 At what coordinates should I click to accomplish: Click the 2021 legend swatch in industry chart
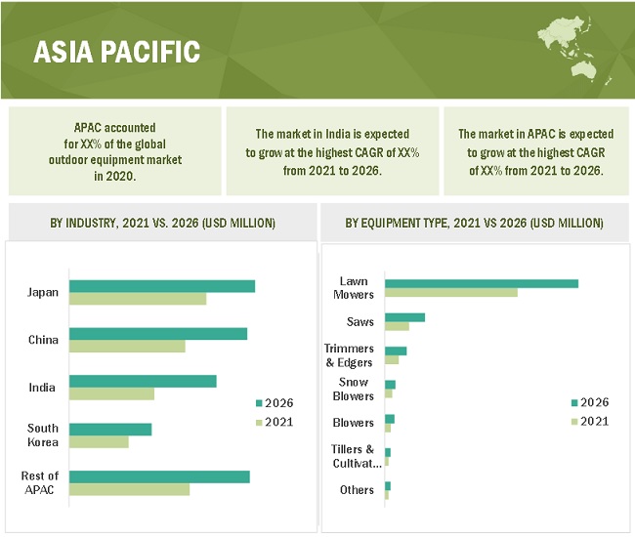click(259, 423)
